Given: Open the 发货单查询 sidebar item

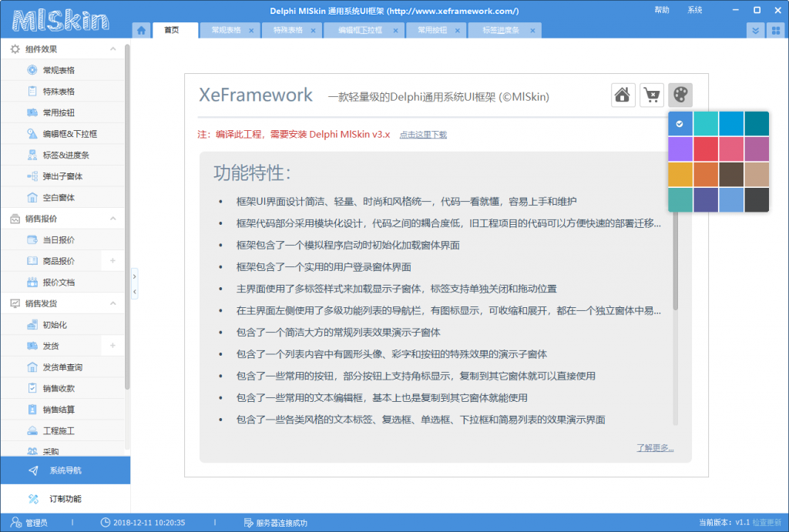Looking at the screenshot, I should coord(62,367).
